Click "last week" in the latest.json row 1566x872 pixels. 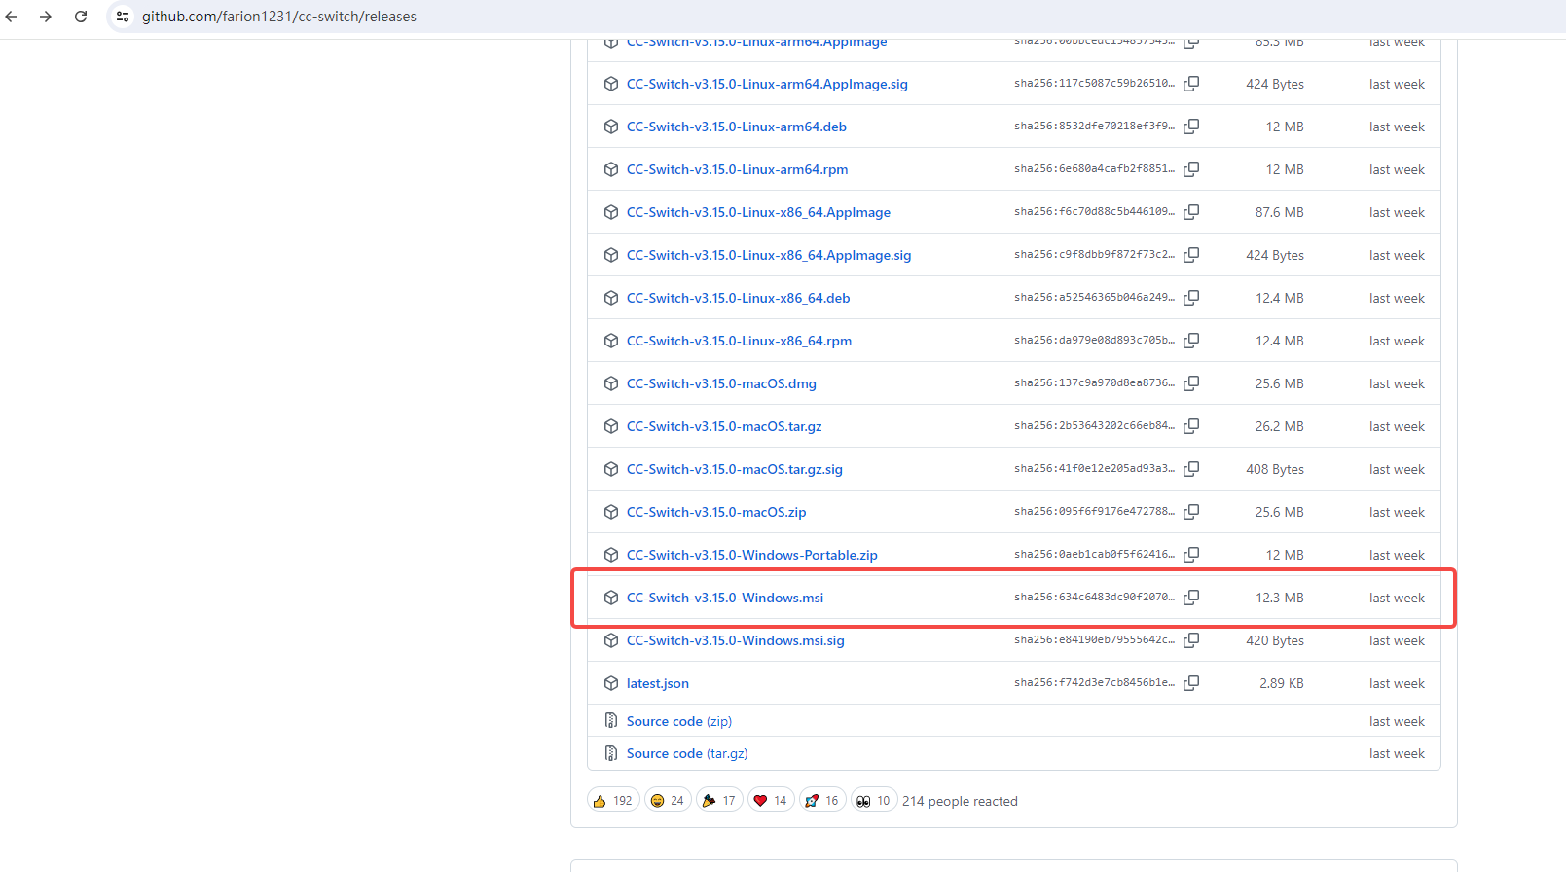pyautogui.click(x=1397, y=683)
